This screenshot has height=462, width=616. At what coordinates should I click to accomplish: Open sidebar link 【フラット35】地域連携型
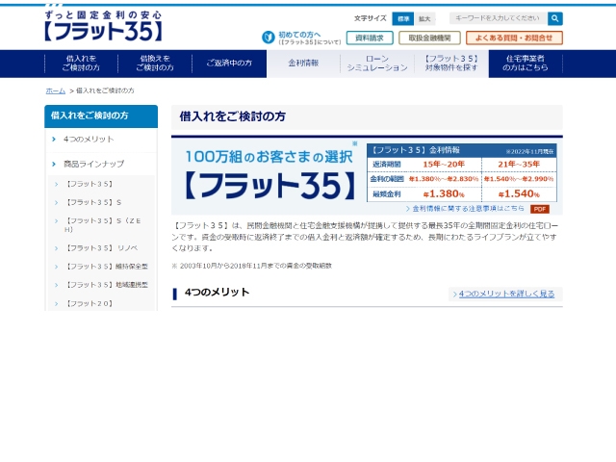[x=106, y=285]
